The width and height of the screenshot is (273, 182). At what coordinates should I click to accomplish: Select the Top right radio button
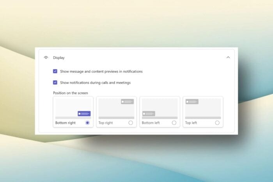pos(131,123)
